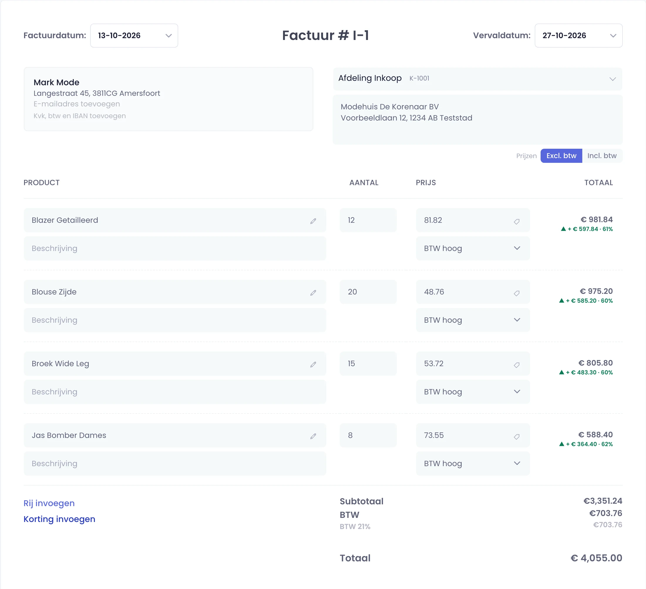Open BTW hoog dropdown for Broek Wide Leg
Viewport: 646px width, 589px height.
(x=473, y=392)
